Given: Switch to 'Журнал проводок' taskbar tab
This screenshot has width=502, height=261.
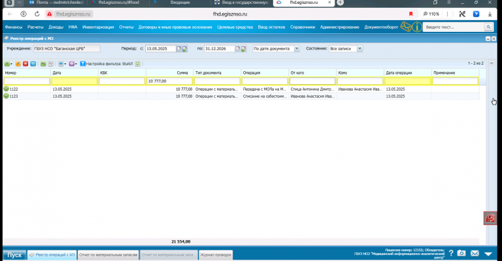Looking at the screenshot, I should click(x=216, y=255).
